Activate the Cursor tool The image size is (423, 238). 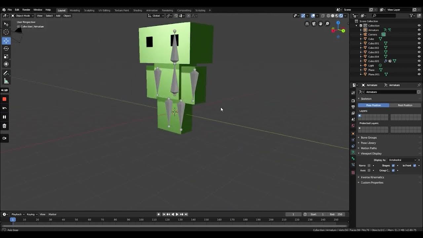(6, 32)
